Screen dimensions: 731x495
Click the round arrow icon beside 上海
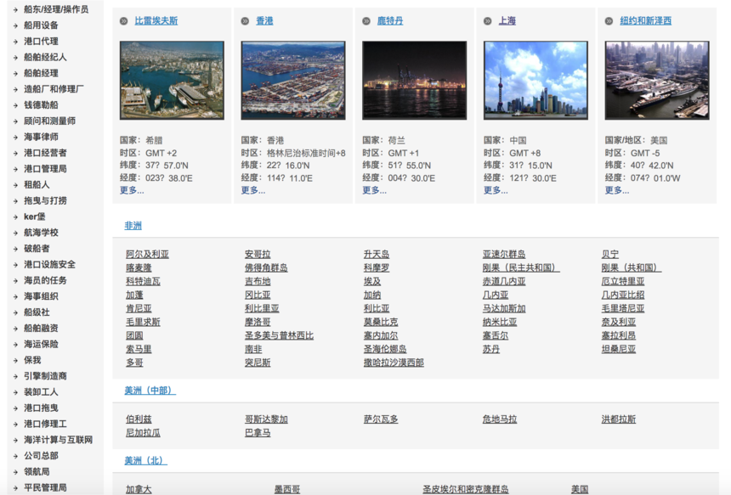coord(488,21)
